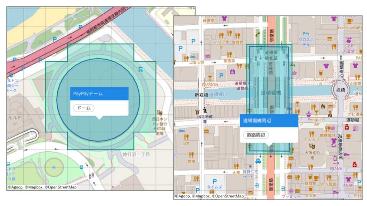This screenshot has height=206, width=367.
Task: Click the brown telephone icon near 御堂筋
Action: (257, 34)
